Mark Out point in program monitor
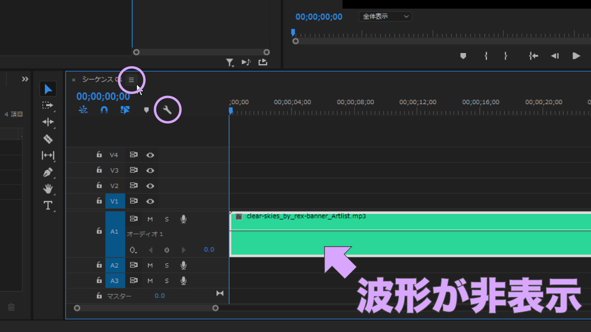 (x=506, y=56)
